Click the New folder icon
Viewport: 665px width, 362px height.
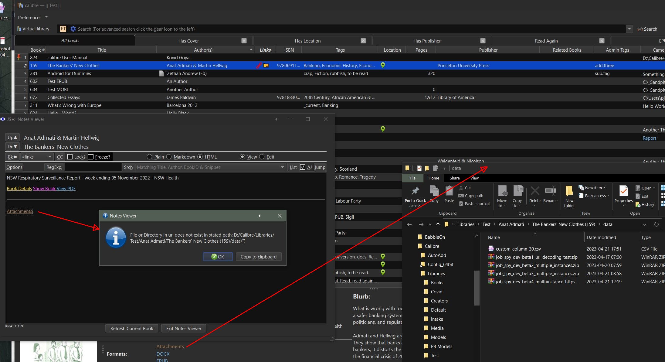pyautogui.click(x=569, y=191)
